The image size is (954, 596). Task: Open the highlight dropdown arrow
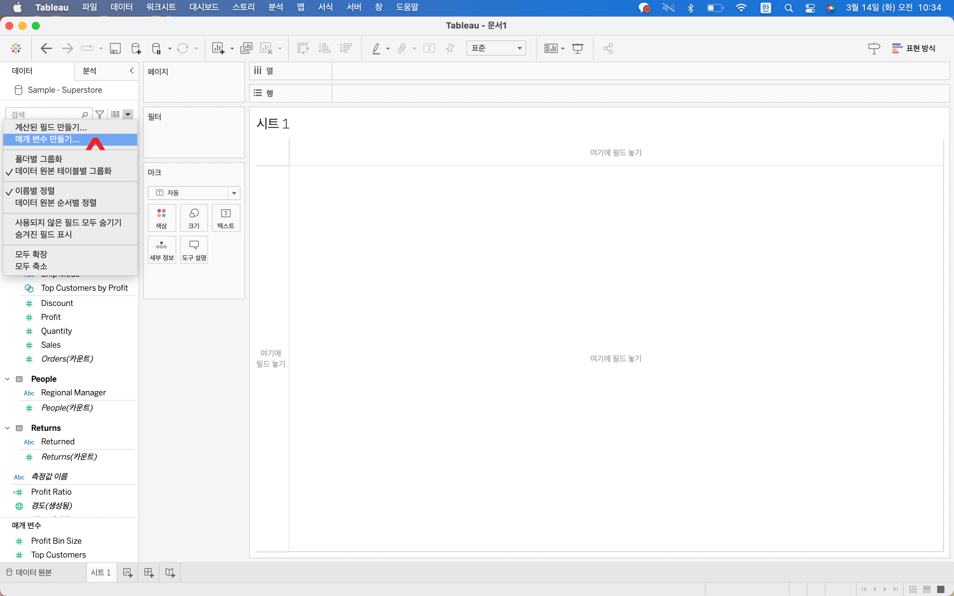tap(388, 48)
